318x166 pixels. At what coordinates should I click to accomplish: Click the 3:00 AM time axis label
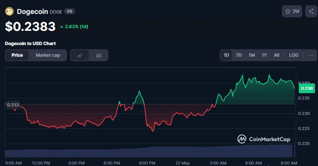(x=218, y=163)
